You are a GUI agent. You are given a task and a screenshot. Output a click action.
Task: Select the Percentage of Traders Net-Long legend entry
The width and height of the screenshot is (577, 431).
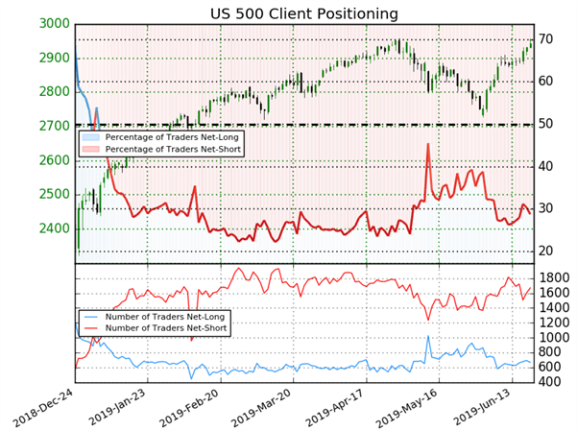(x=160, y=137)
